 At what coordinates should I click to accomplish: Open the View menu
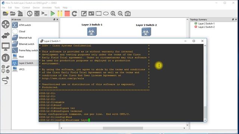pos(17,7)
